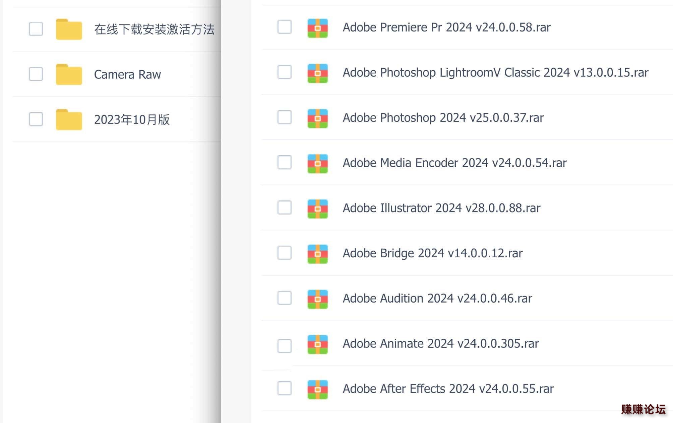
Task: Check the Adobe Media Encoder 2024 box
Action: coord(285,162)
